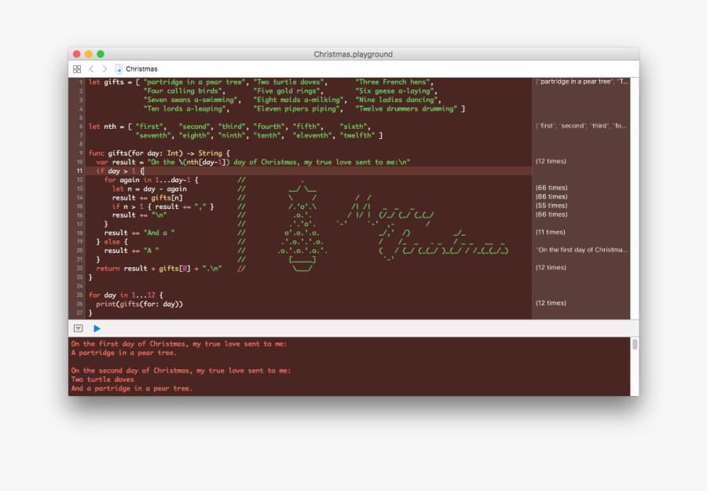Viewport: 707px width, 491px height.
Task: Show the "first", "second" array result
Action: click(581, 126)
